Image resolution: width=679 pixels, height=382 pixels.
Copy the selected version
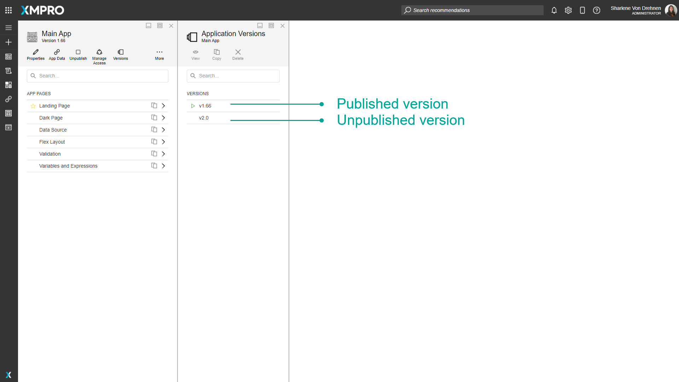coord(216,54)
